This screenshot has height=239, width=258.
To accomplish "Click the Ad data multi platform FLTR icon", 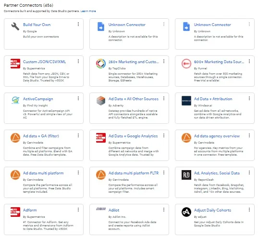I will tap(101, 175).
